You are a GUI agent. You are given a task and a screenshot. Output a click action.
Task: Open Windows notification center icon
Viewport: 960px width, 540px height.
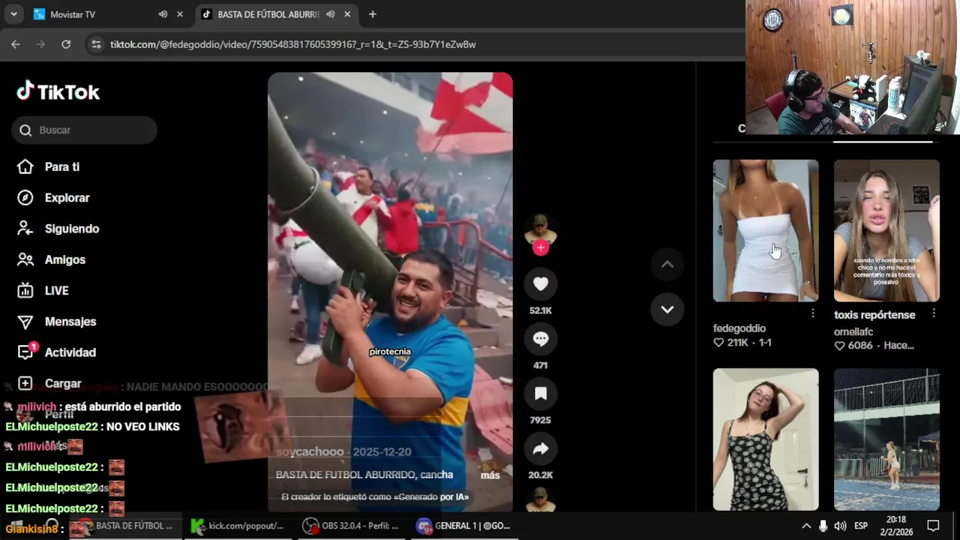[x=933, y=526]
